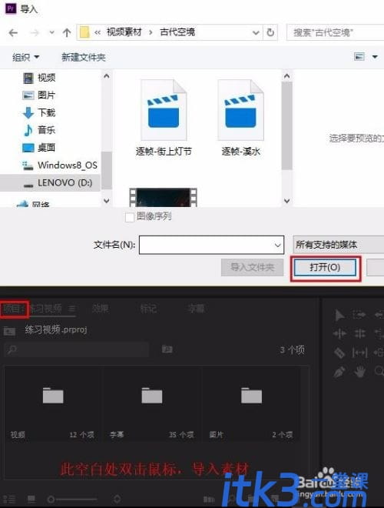Screen dimensions: 384x508
Task: Go up one folder level
Action: click(67, 32)
